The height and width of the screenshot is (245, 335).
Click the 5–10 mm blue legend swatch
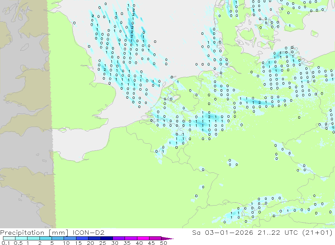coord(58,238)
